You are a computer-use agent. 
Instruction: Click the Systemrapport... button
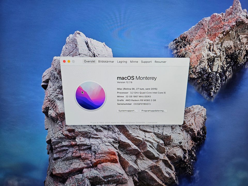pos(127,111)
